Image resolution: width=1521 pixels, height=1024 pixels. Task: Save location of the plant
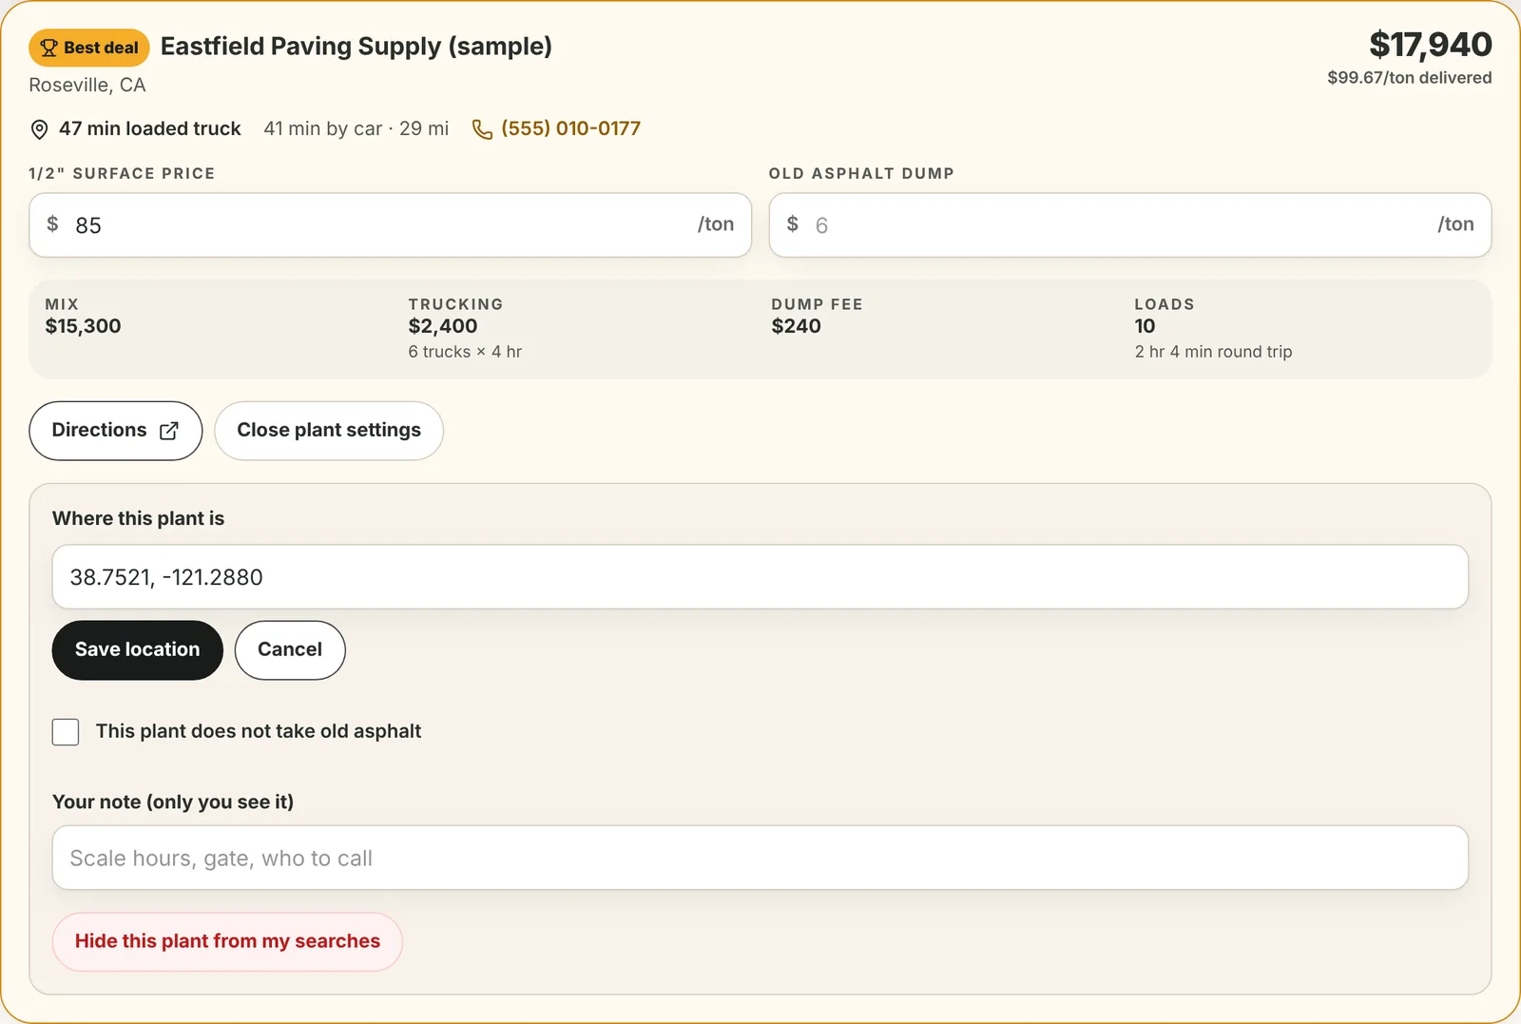click(x=138, y=650)
